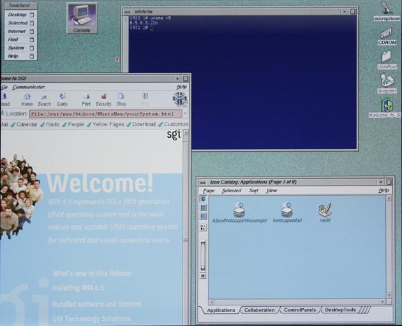
Task: Open the Help menu in Icon Catalog
Action: point(383,190)
